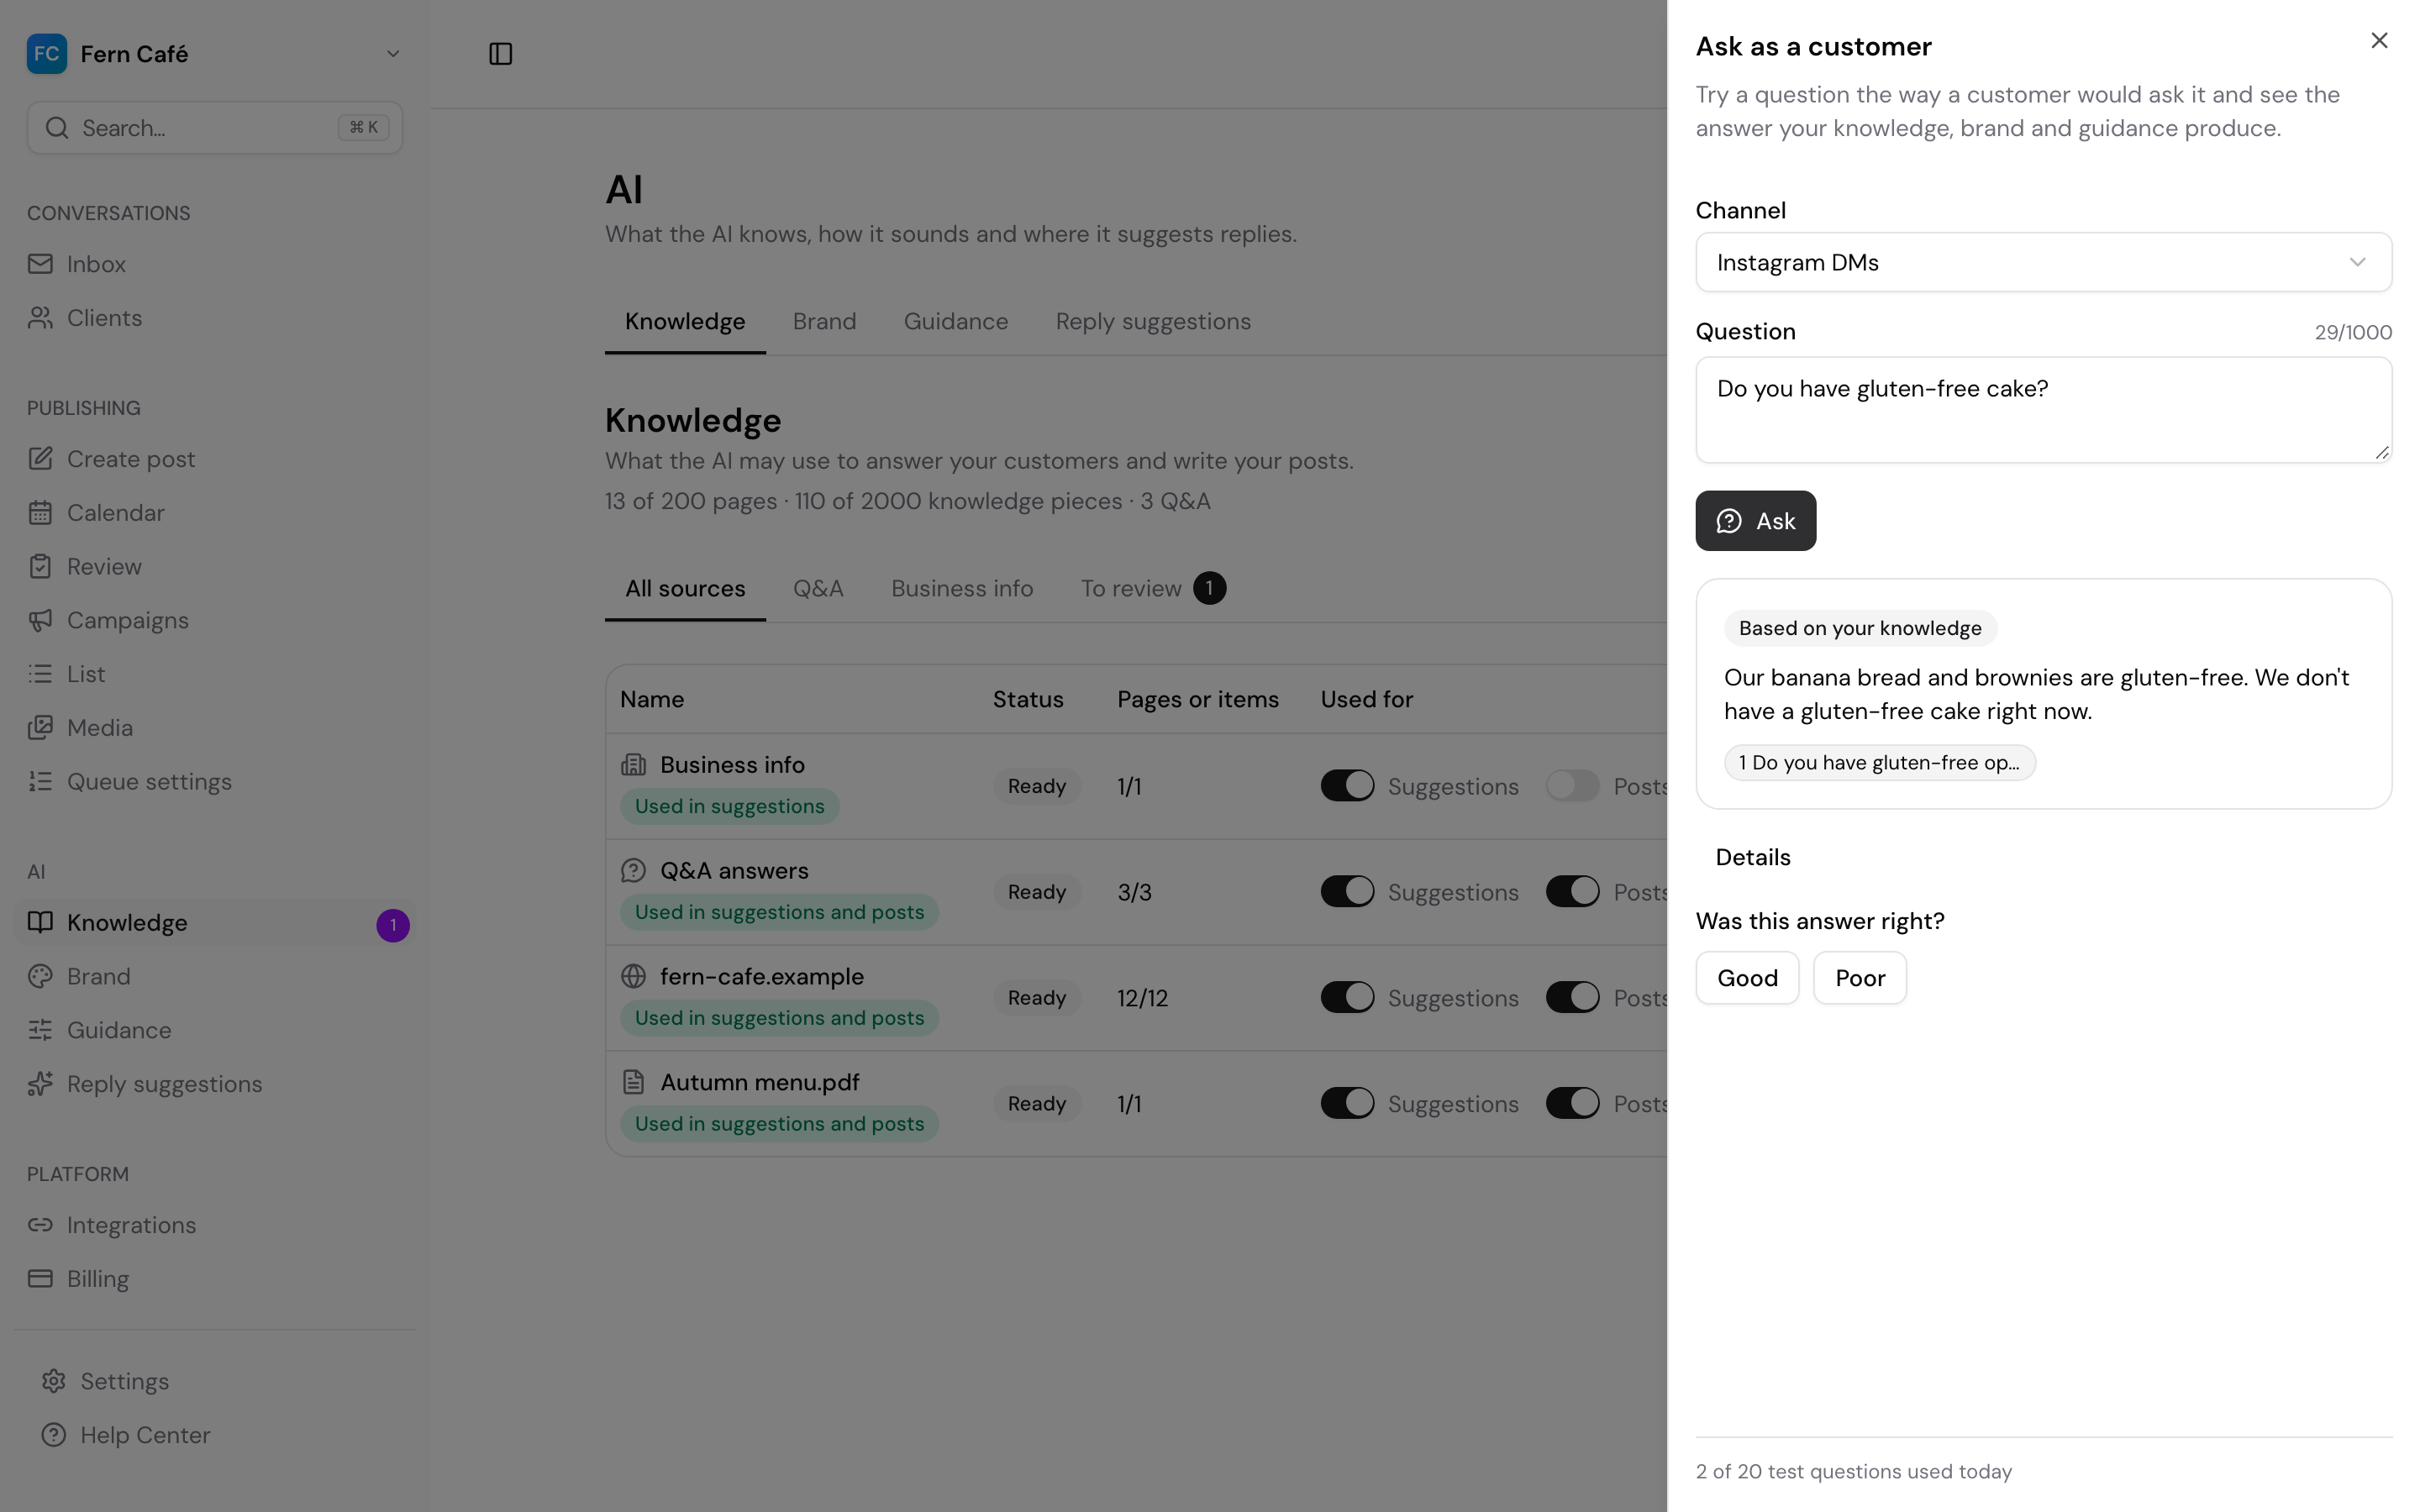This screenshot has height=1512, width=2420.
Task: Click the Brand palette icon in sidebar
Action: point(40,977)
